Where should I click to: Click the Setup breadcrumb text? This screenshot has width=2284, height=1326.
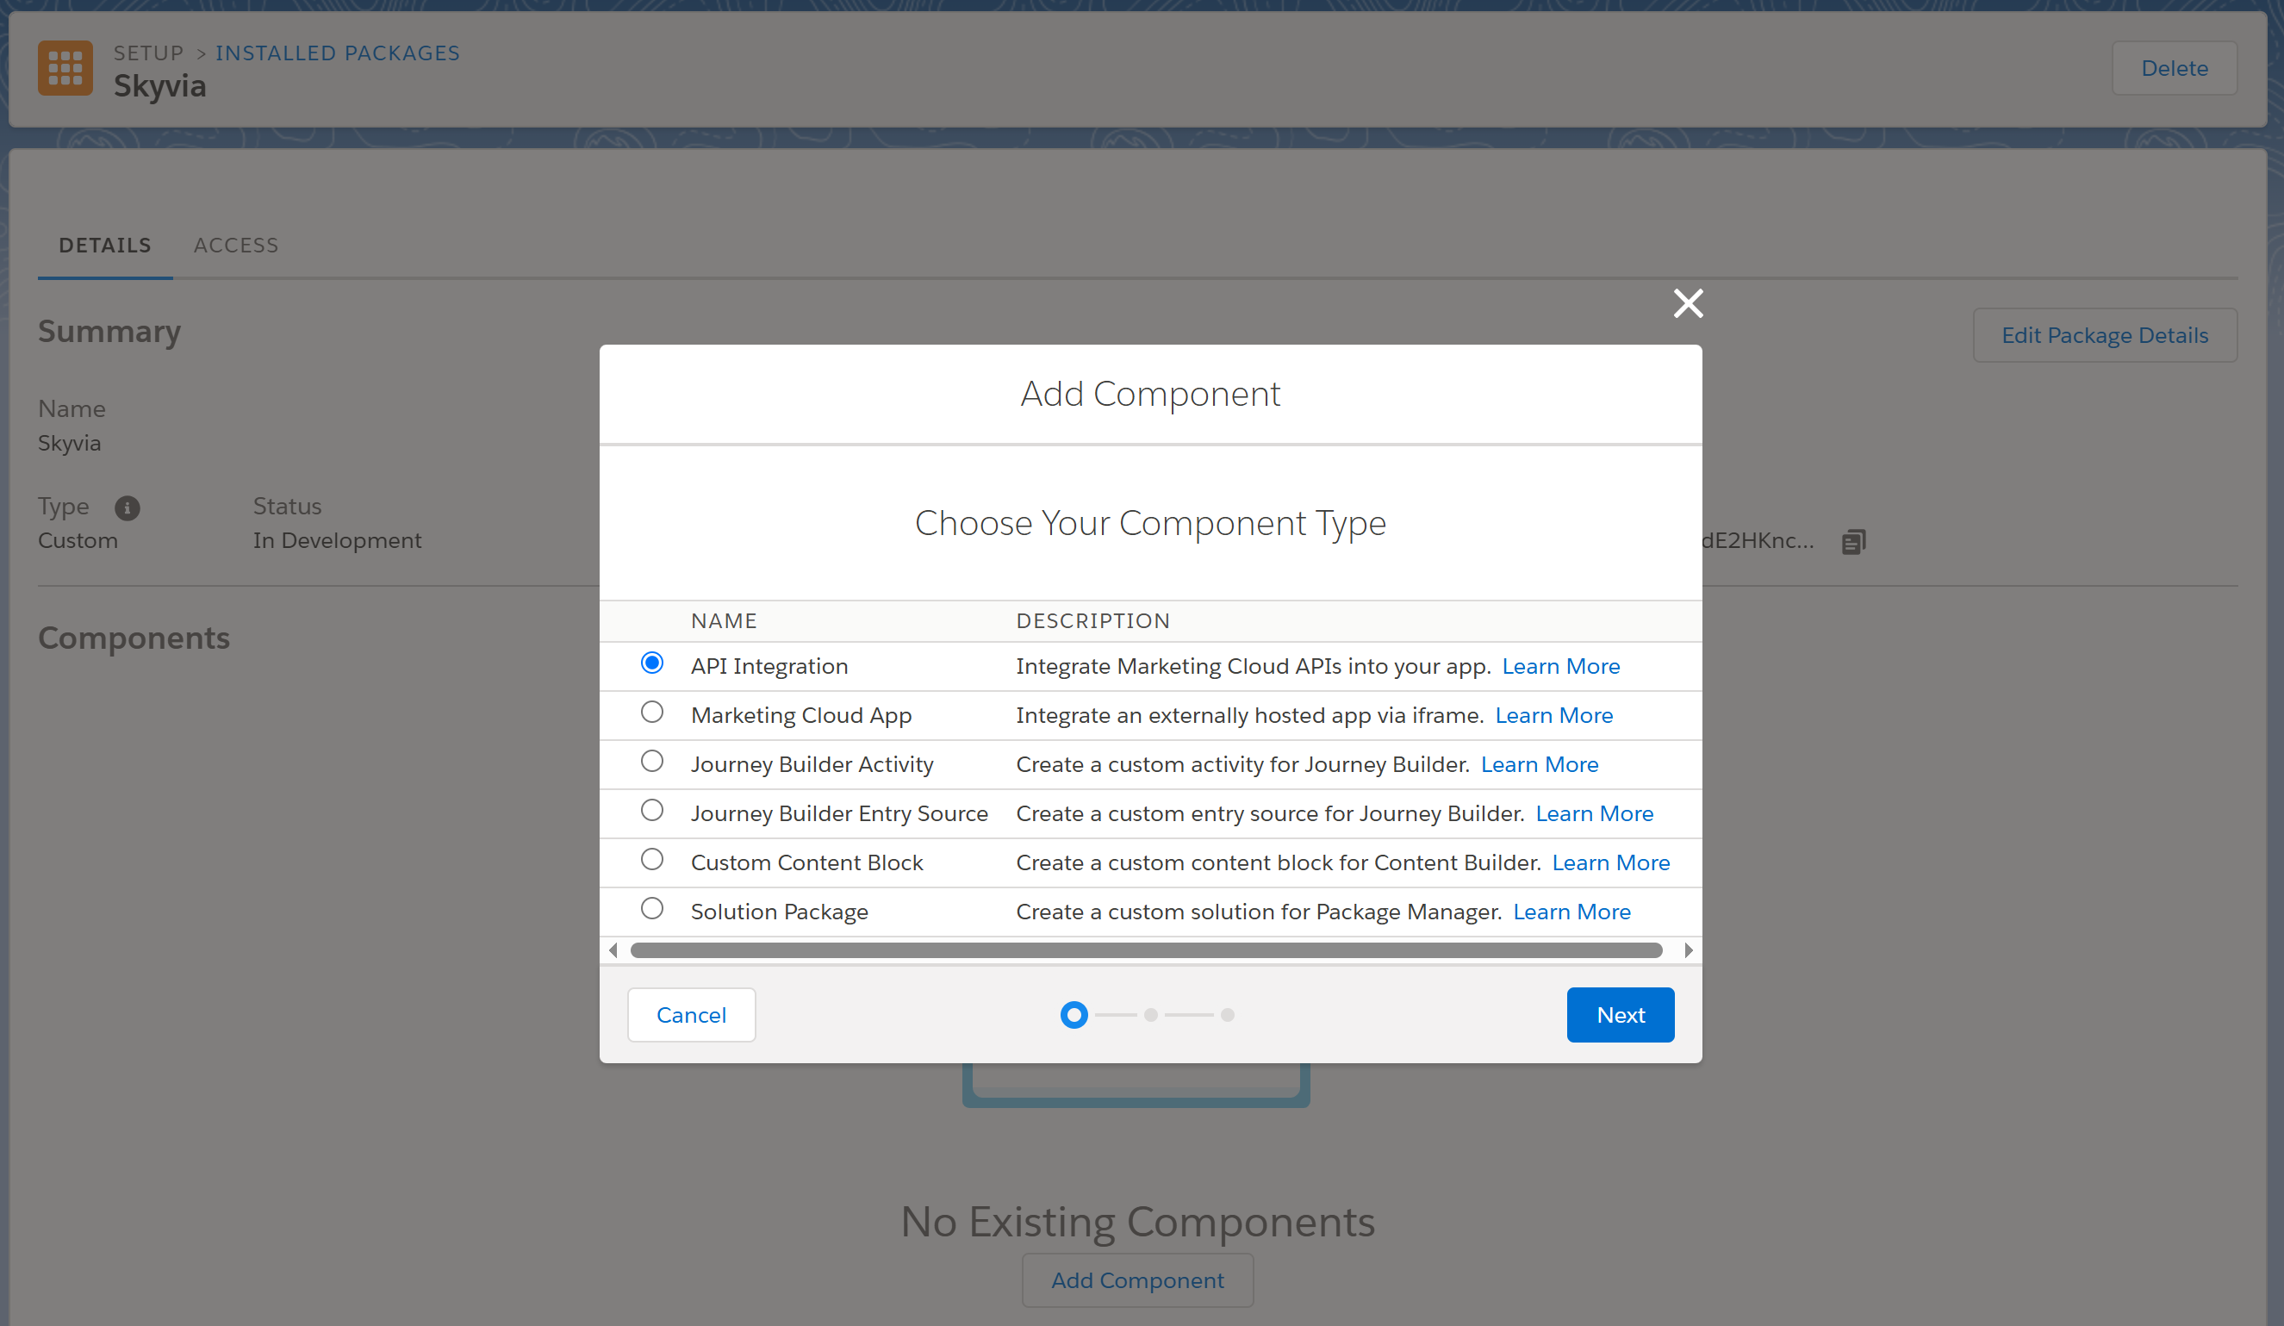149,53
